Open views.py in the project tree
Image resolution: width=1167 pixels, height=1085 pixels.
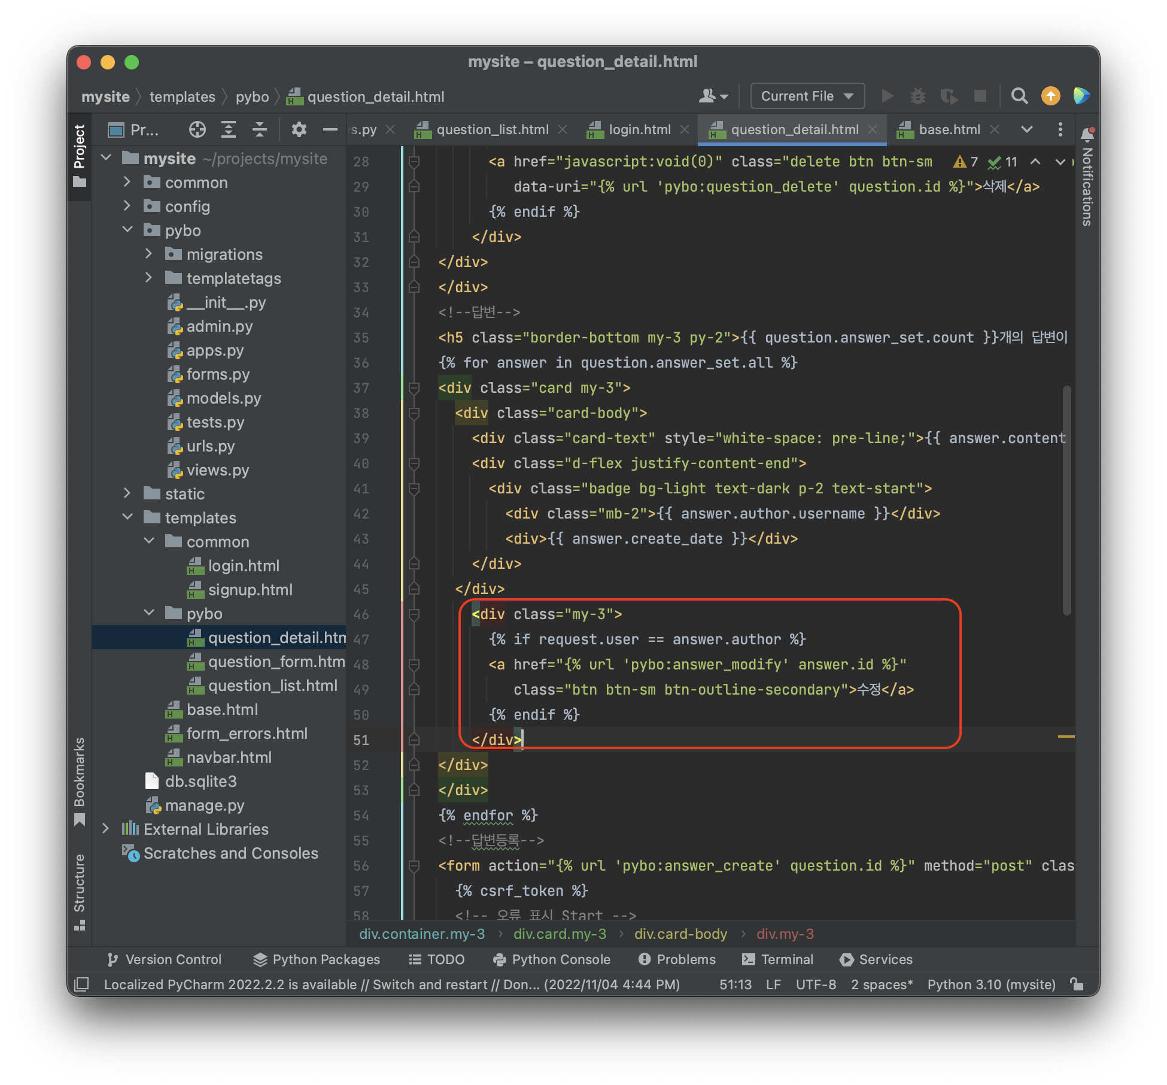(217, 470)
